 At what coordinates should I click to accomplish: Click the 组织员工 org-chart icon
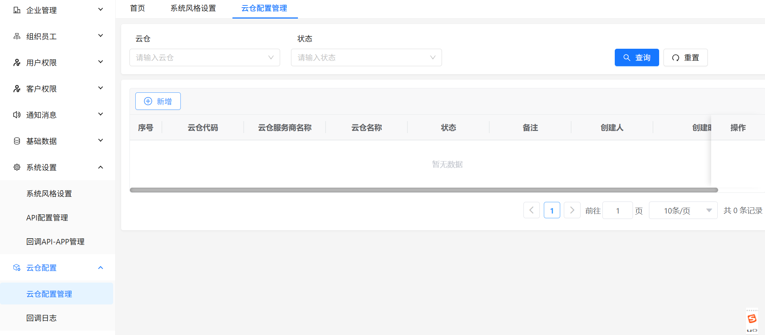coord(17,36)
